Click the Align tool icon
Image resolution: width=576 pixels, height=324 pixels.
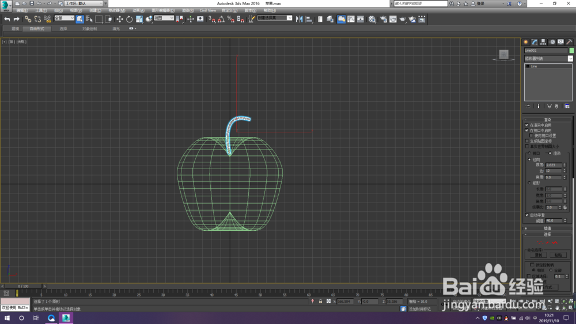tap(309, 19)
